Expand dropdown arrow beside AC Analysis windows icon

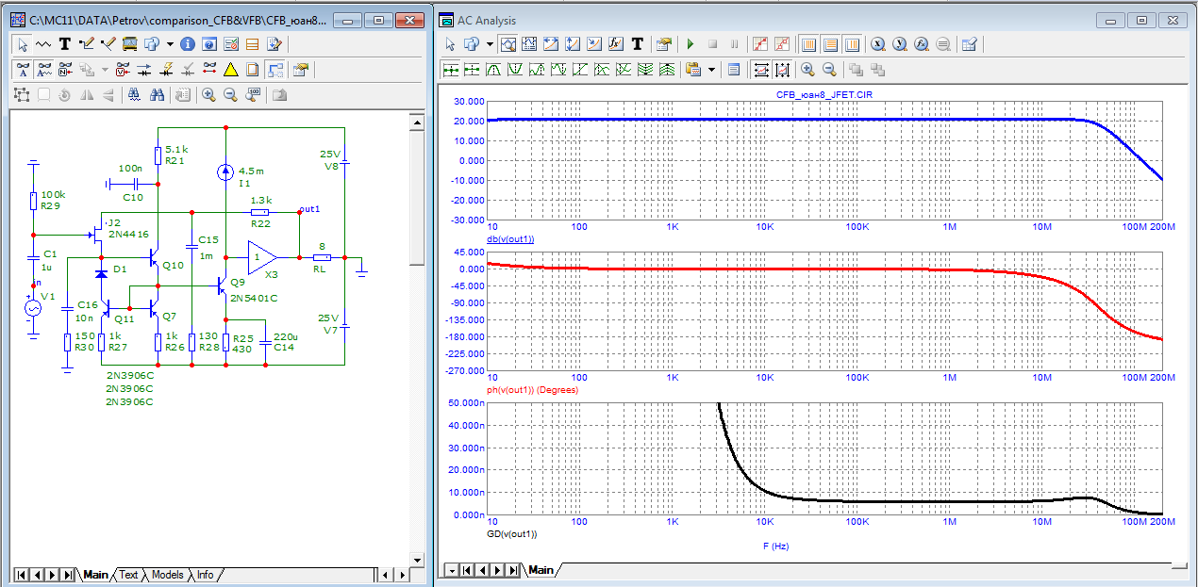[490, 43]
